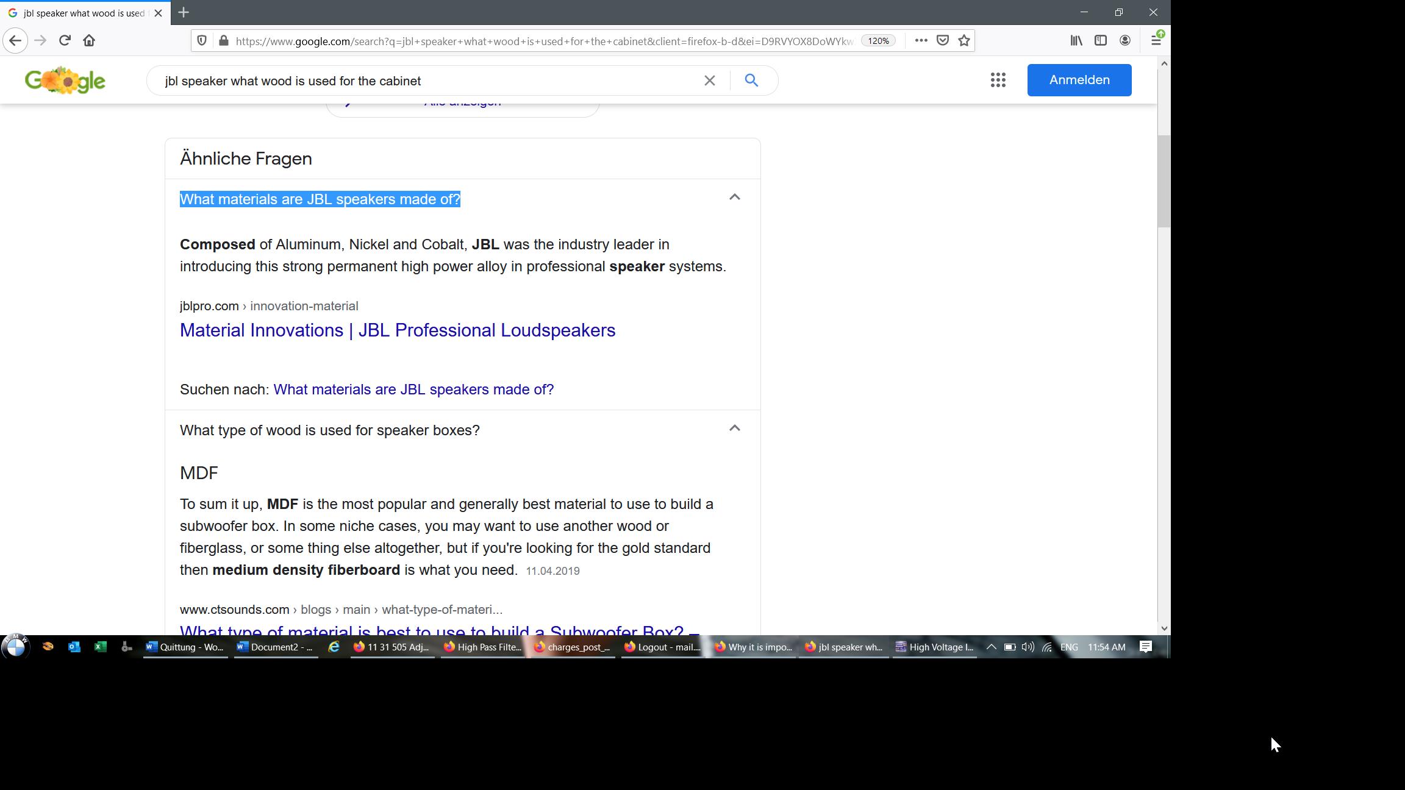Open a new browser tab

(184, 12)
